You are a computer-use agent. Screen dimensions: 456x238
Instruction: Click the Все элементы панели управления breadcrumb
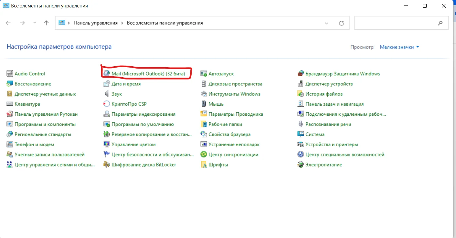coord(165,23)
